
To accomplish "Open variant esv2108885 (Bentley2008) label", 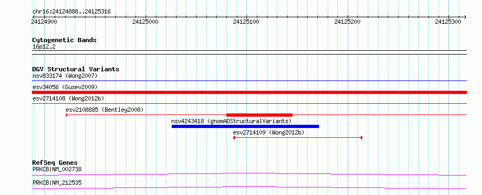I will [x=105, y=110].
